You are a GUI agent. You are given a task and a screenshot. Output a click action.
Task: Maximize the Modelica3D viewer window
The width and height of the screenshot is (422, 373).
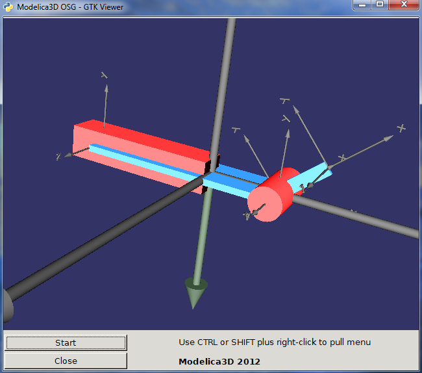pyautogui.click(x=380, y=5)
